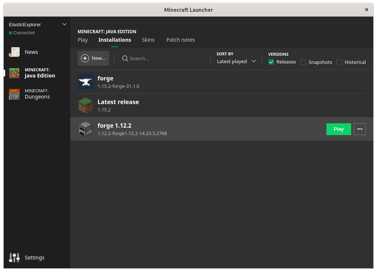Open the Patch notes tab
The image size is (377, 272).
(x=181, y=40)
